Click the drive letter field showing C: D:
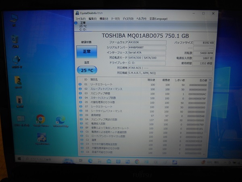Image resolution: width=242 pixels, height=182 pixels. tap(147, 63)
